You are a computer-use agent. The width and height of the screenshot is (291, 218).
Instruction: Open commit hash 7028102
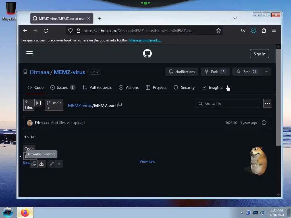[231, 123]
